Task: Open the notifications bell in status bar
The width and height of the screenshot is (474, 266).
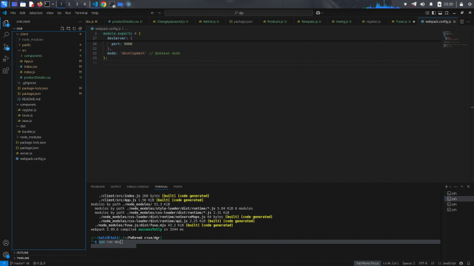Action: 468,263
